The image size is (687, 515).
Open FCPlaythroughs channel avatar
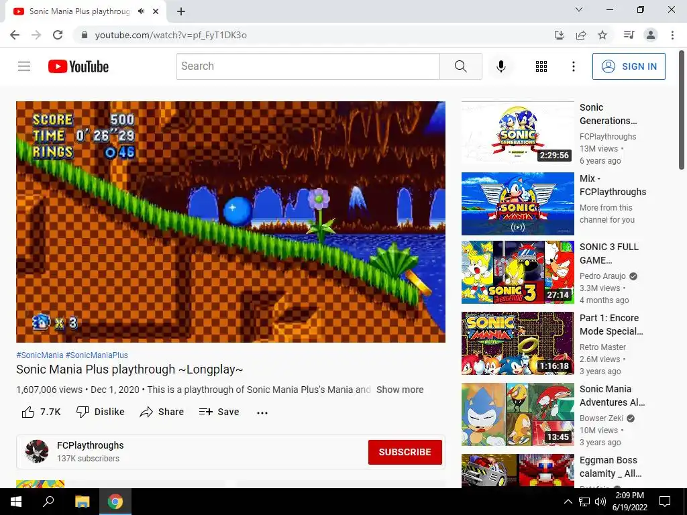click(37, 451)
